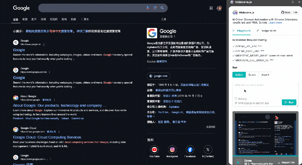Image resolution: width=302 pixels, height=165 pixels.
Task: Click the Google logo beside the search box
Action: [21, 8]
